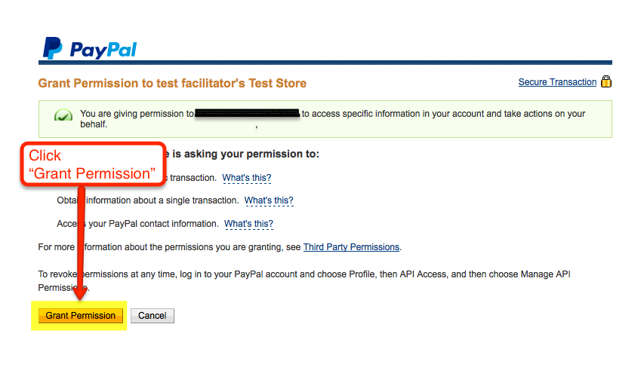Image resolution: width=644 pixels, height=370 pixels.
Task: Click the red arrow's tip
Action: (x=81, y=297)
